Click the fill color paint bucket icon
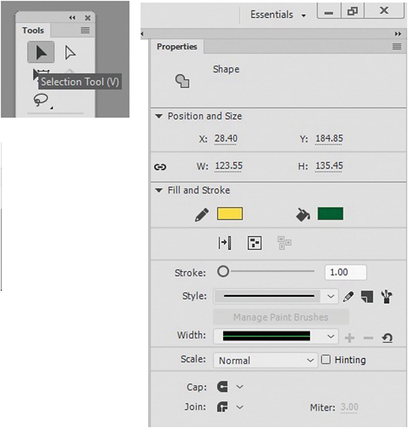Viewport: 408px width, 428px height. 303,215
